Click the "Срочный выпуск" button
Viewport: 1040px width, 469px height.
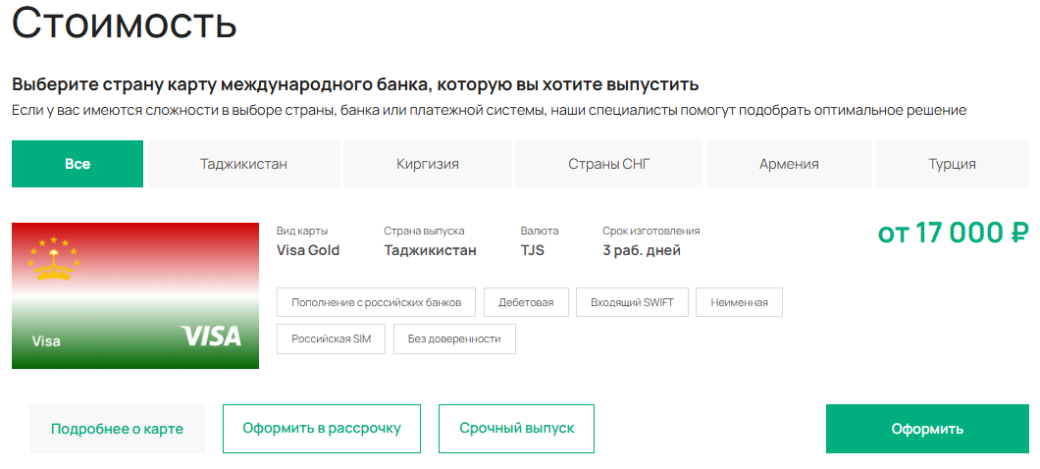(x=516, y=429)
